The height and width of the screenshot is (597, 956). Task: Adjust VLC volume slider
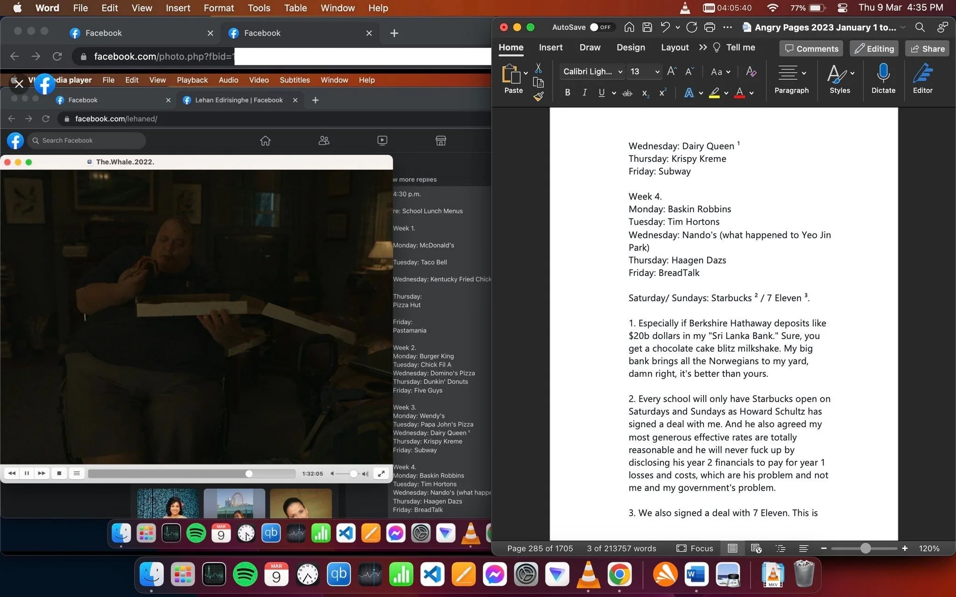click(347, 474)
